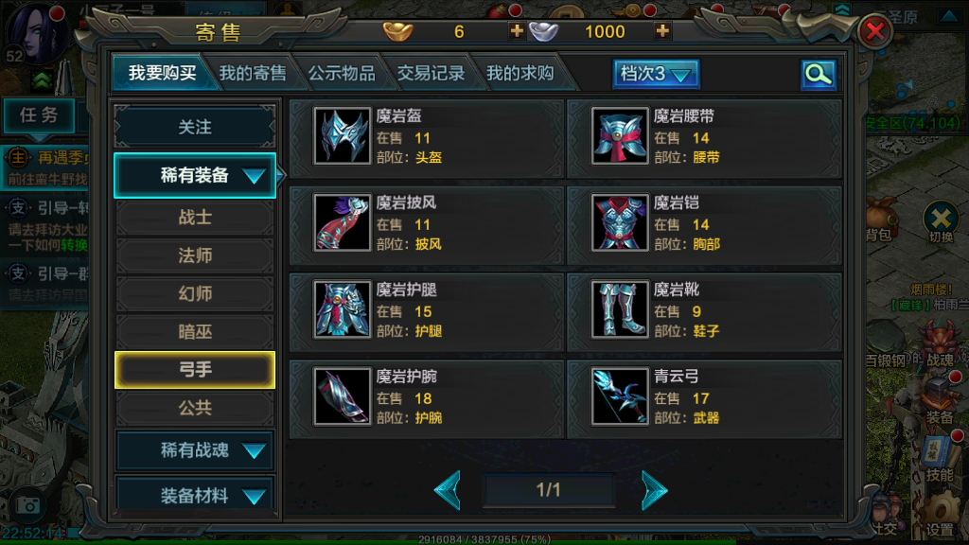Select 战士 class filter
The image size is (969, 545).
[195, 218]
